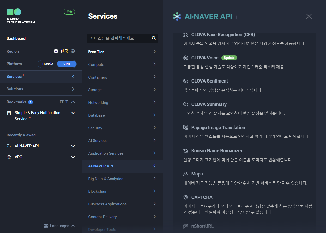The height and width of the screenshot is (233, 326).
Task: Click the Languages globe icon
Action: (46, 226)
